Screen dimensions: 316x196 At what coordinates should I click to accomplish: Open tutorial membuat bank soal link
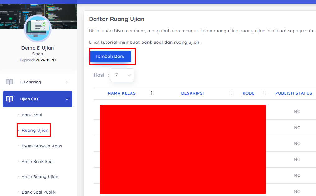[150, 42]
